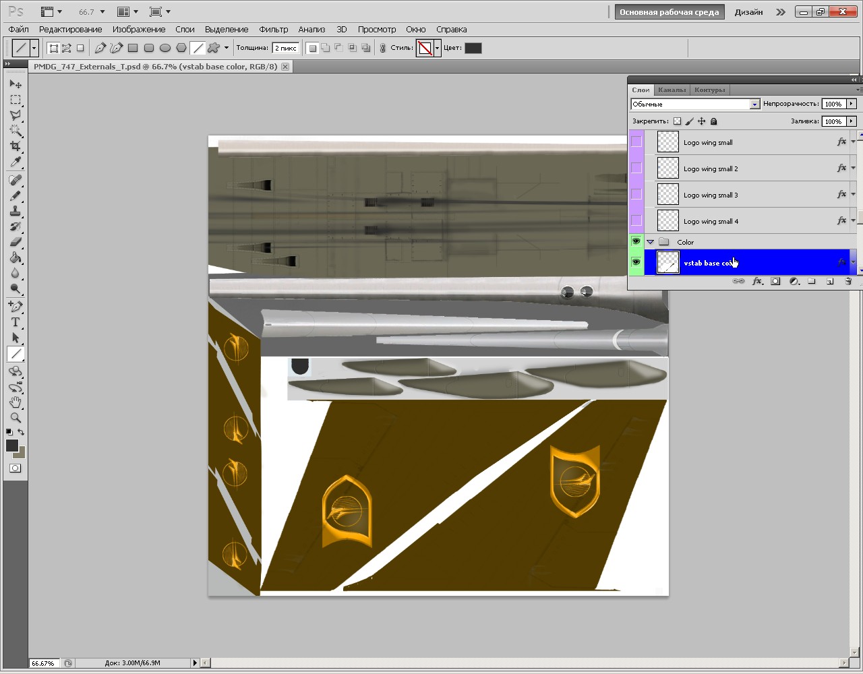Image resolution: width=863 pixels, height=674 pixels.
Task: Select the Clone Stamp tool
Action: [16, 212]
